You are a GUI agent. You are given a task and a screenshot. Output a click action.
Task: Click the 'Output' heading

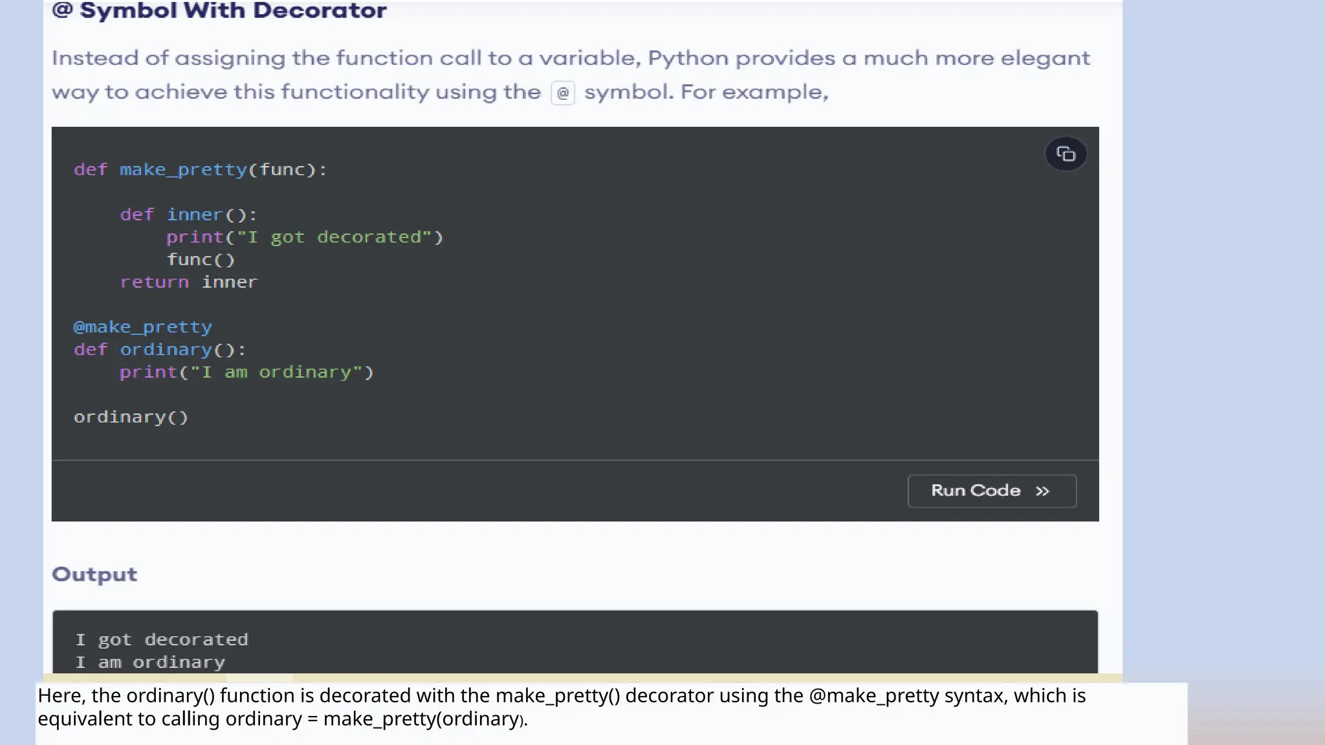click(x=94, y=575)
